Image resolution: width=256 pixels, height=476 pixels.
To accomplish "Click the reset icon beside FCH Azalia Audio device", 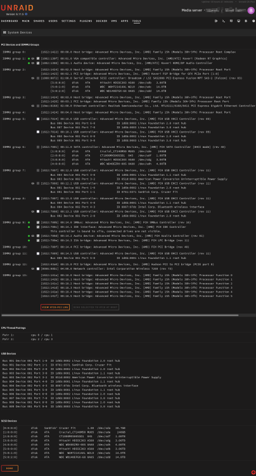I will (33, 235).
